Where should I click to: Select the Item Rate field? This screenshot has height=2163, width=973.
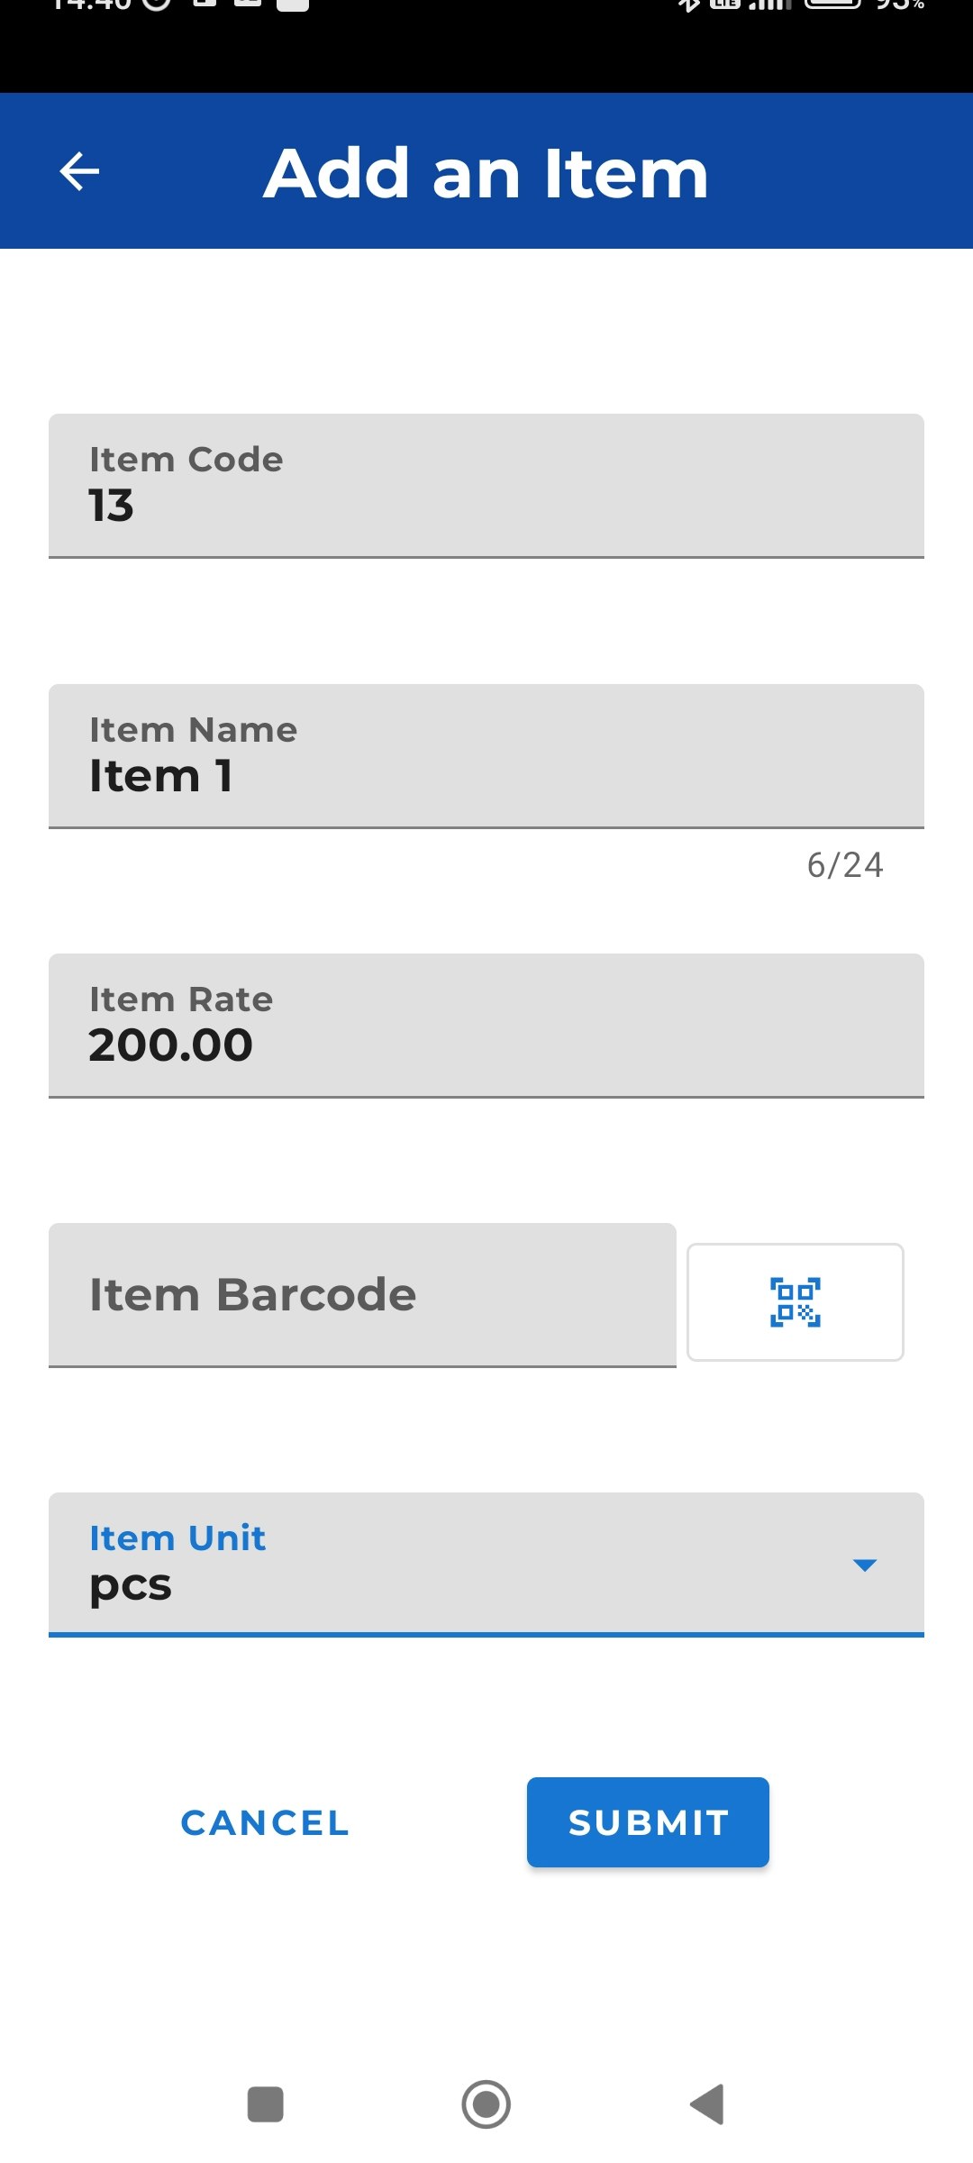[486, 1026]
